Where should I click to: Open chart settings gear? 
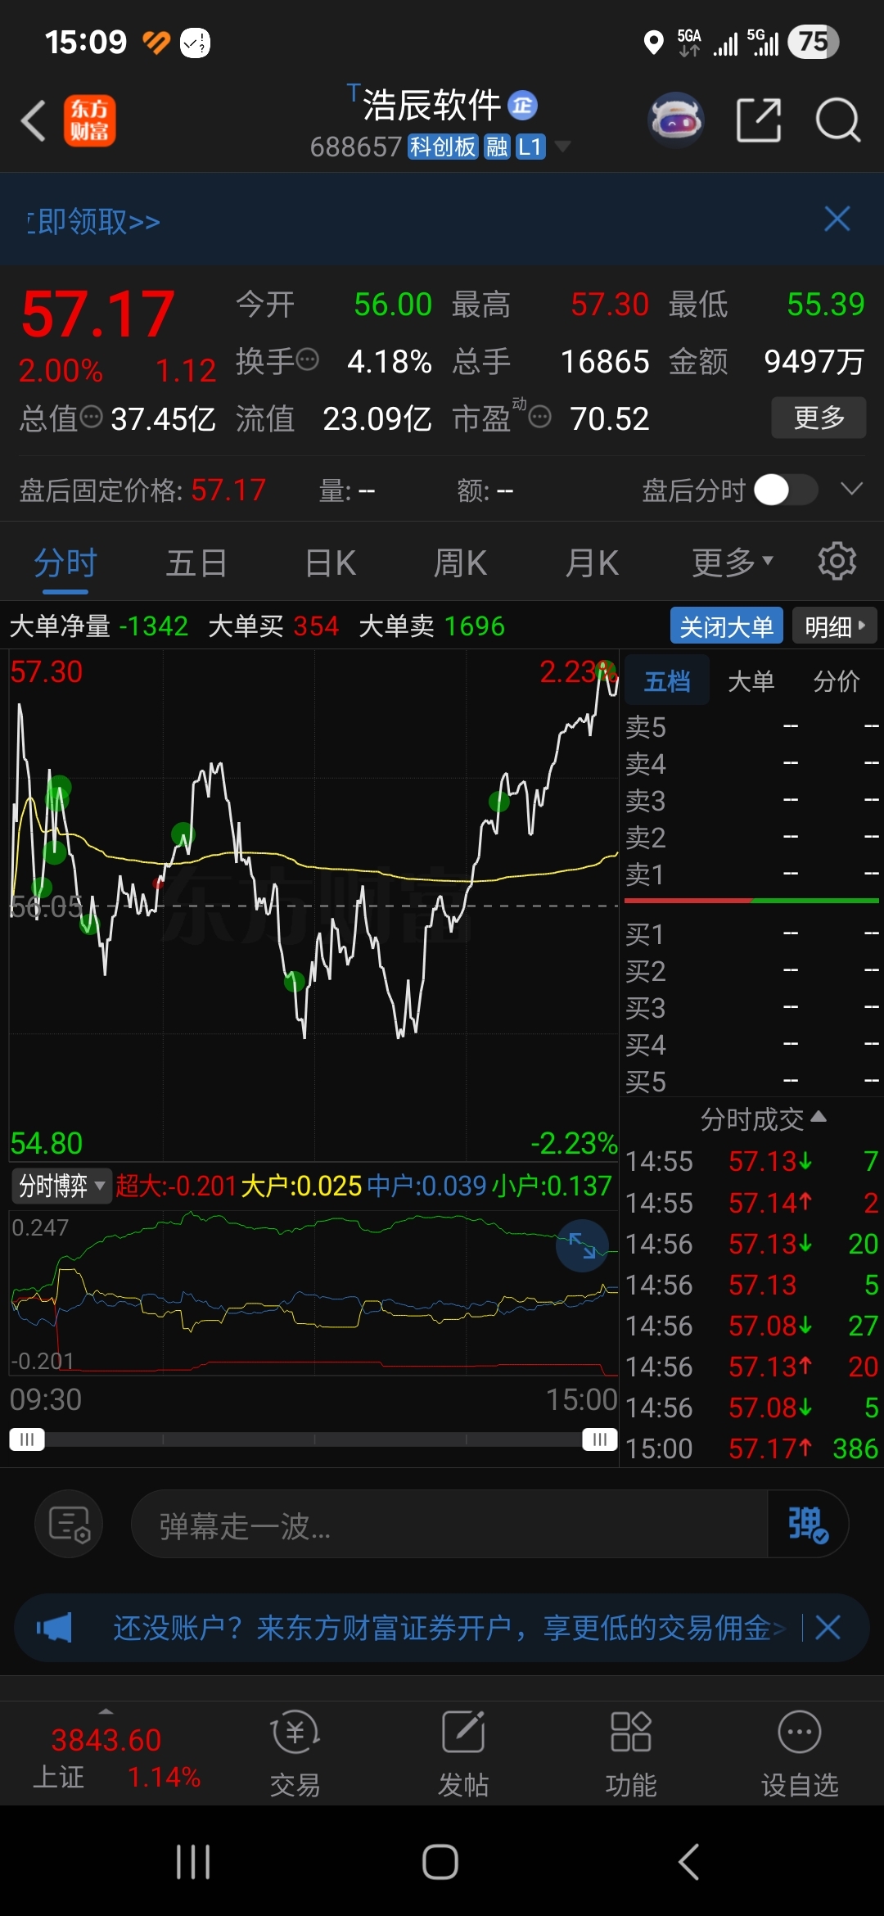[x=837, y=561]
